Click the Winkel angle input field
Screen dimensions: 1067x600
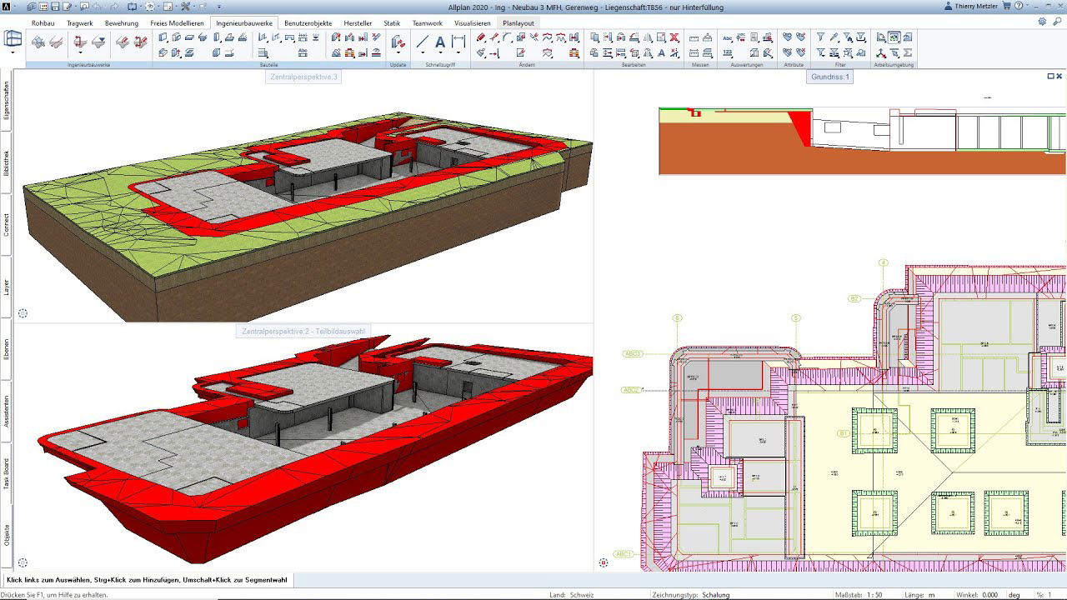click(989, 595)
